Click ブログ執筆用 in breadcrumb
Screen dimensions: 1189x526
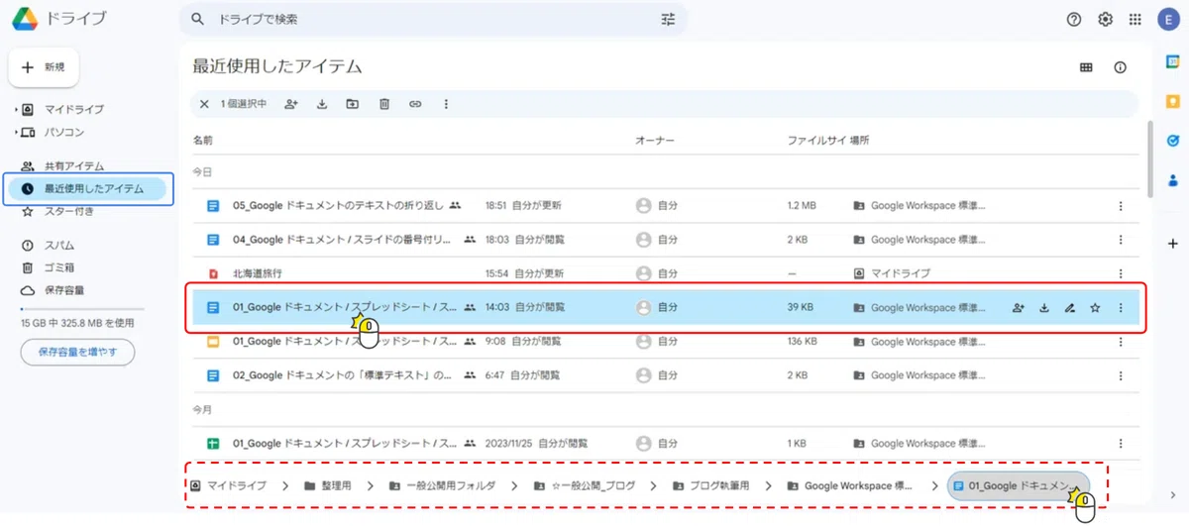pyautogui.click(x=711, y=485)
